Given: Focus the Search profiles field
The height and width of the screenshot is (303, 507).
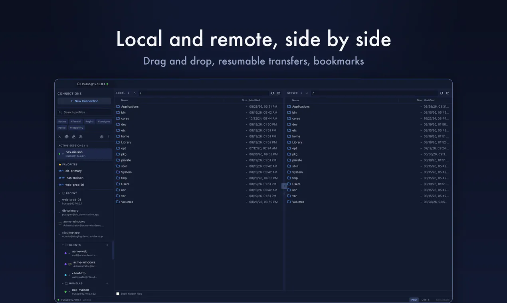Looking at the screenshot, I should pyautogui.click(x=84, y=112).
